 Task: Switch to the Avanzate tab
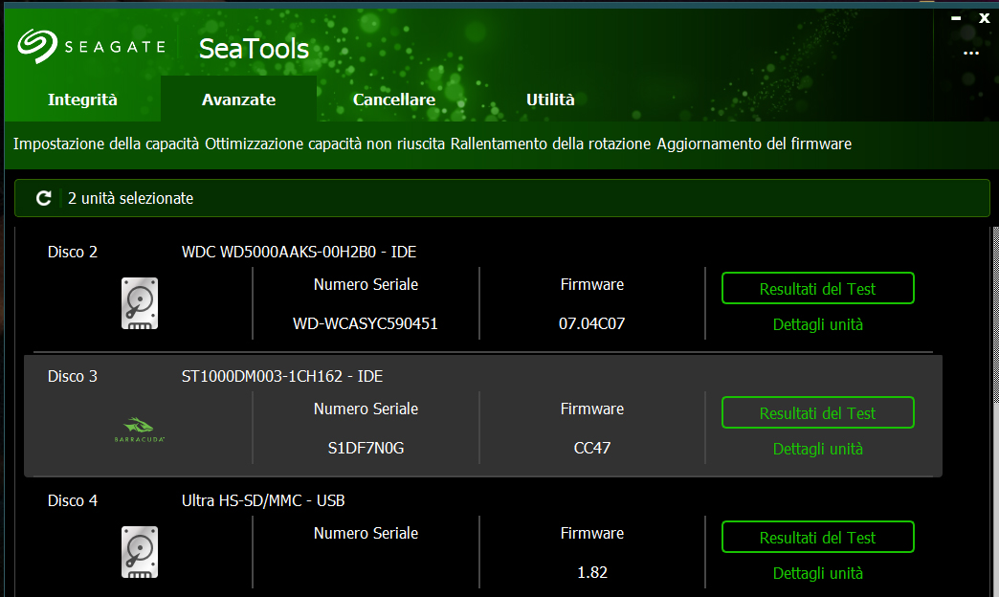(x=238, y=99)
